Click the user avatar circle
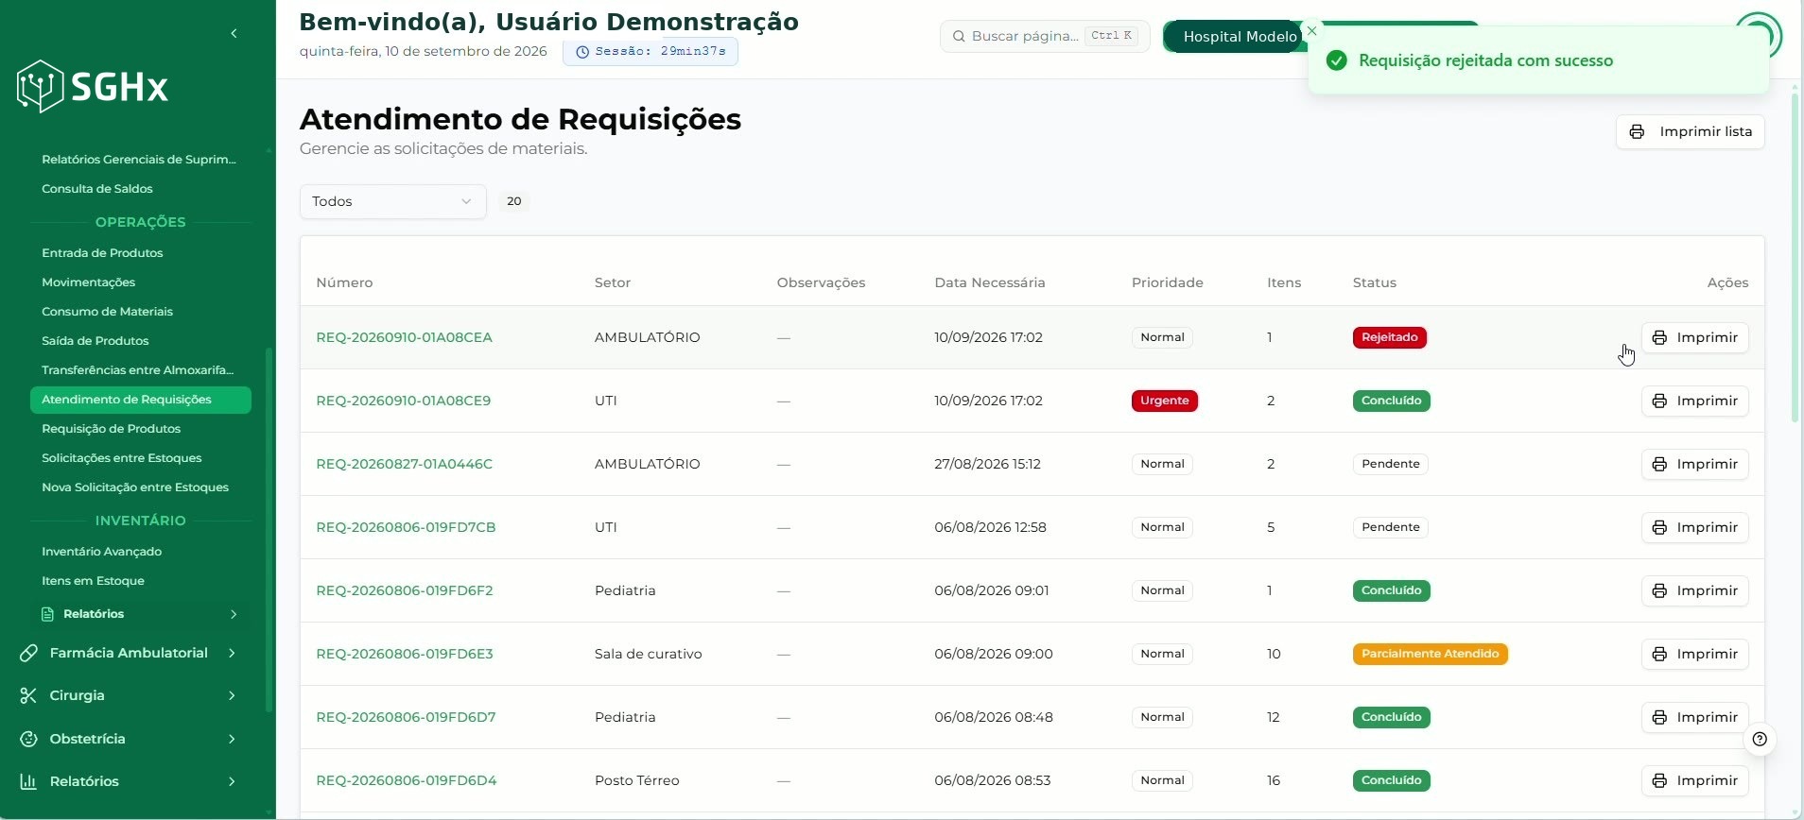The width and height of the screenshot is (1804, 820). point(1760,36)
